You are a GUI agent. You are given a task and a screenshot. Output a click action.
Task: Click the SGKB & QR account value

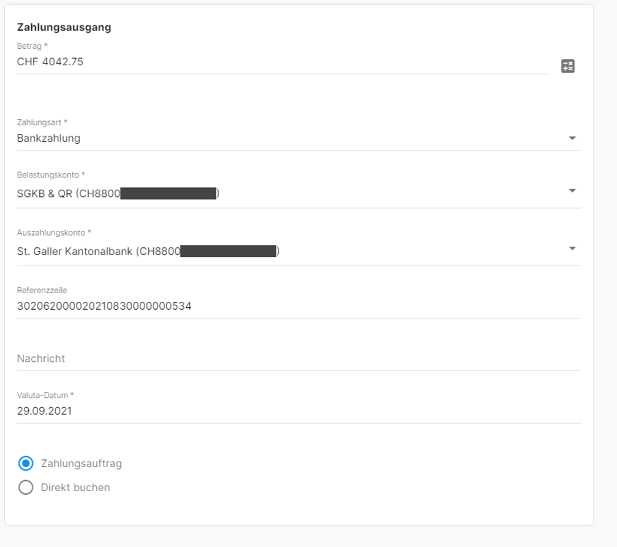click(68, 193)
